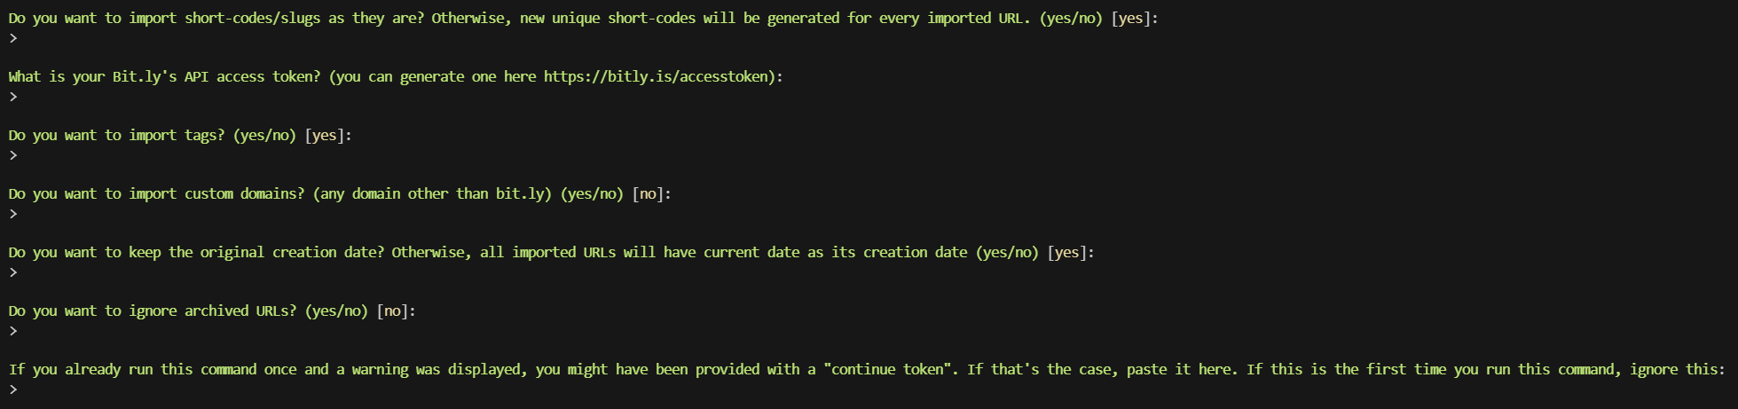The height and width of the screenshot is (409, 1738).
Task: Focus the prompt below the API token question
Action: tap(13, 97)
